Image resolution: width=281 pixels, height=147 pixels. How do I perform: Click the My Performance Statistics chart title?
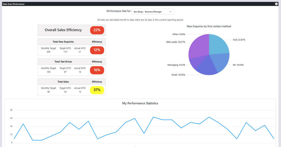[140, 103]
